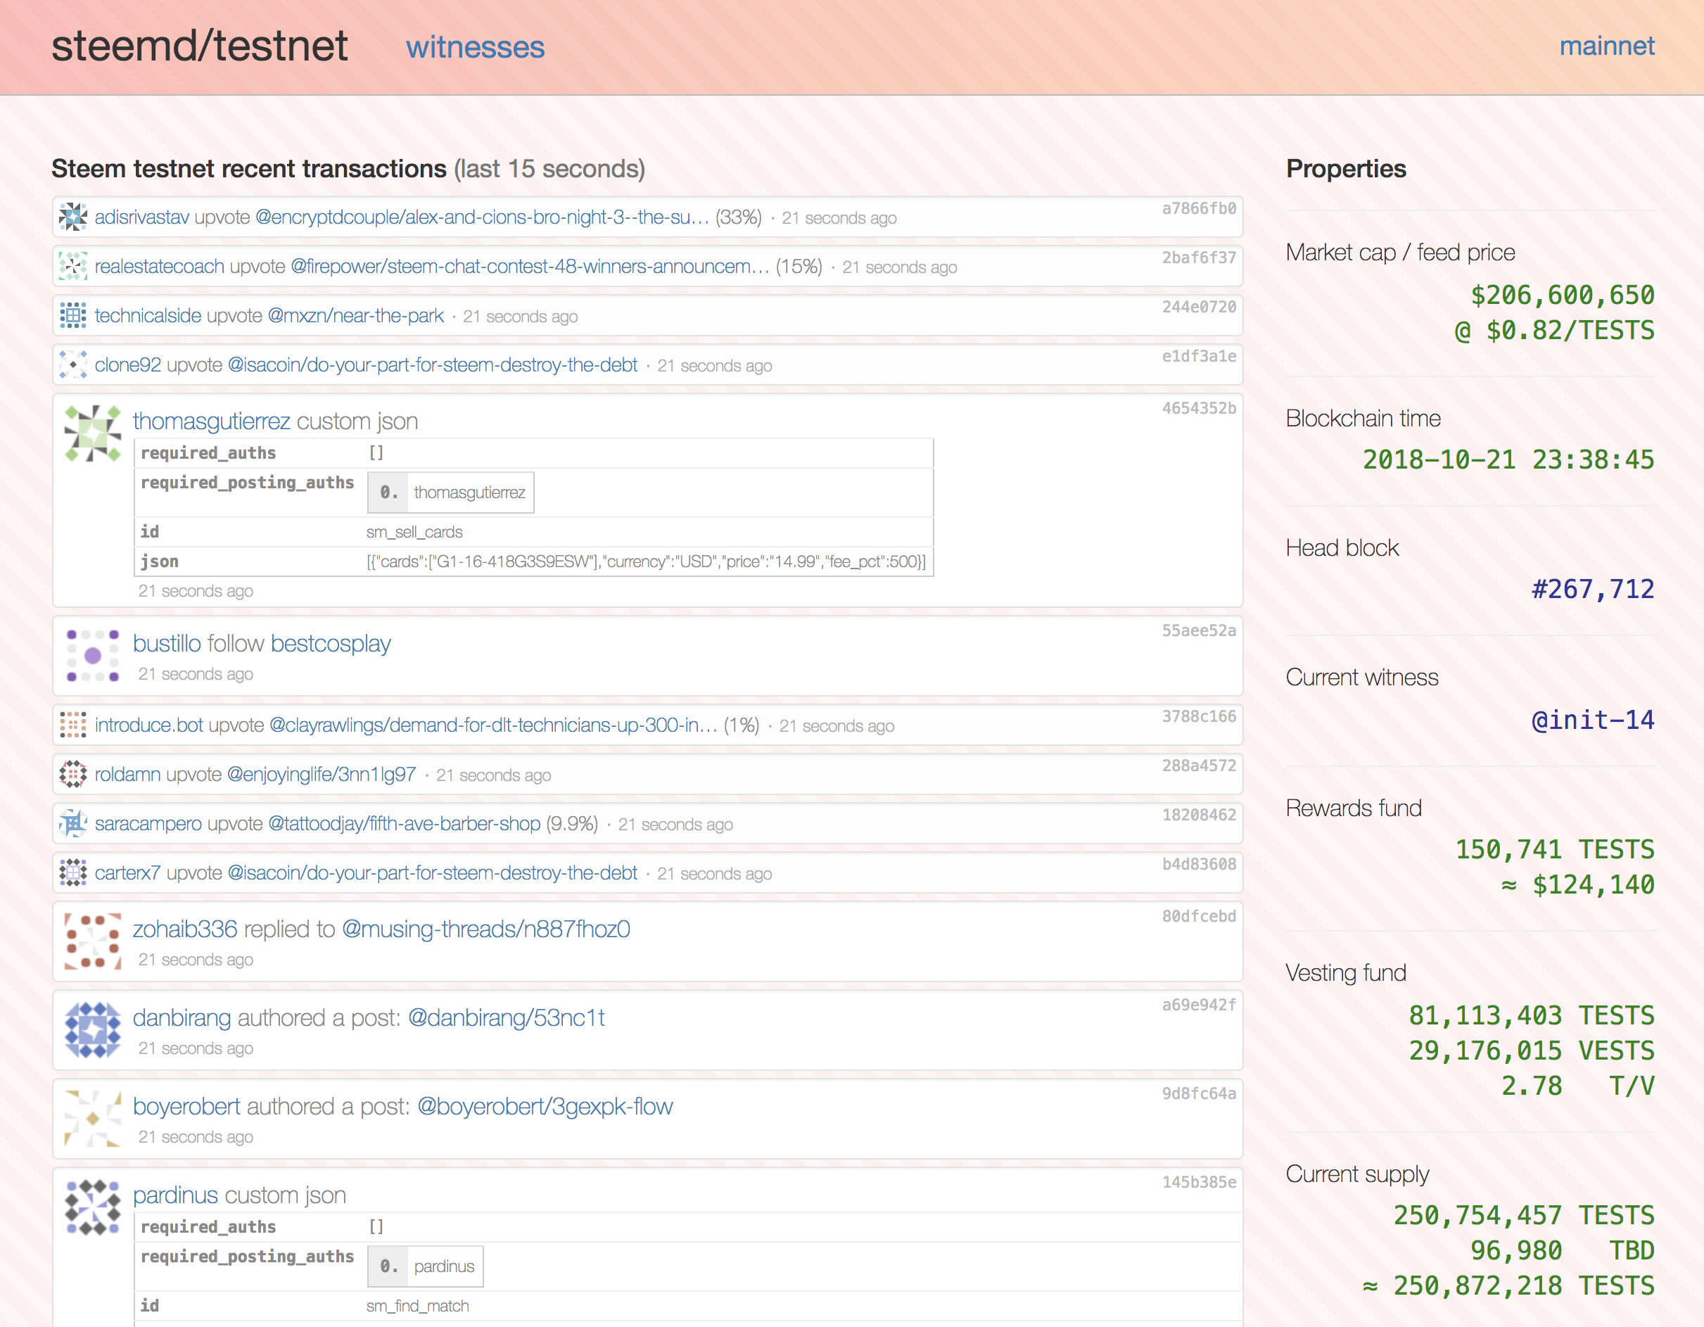Open introduce.bot user link
This screenshot has height=1327, width=1704.
tap(149, 725)
